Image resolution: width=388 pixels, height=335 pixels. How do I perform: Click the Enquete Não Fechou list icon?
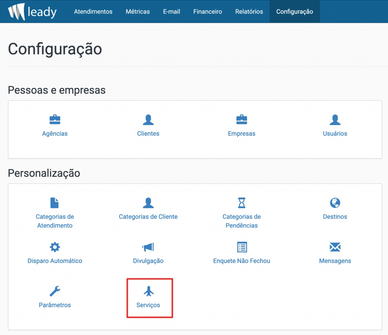242,247
